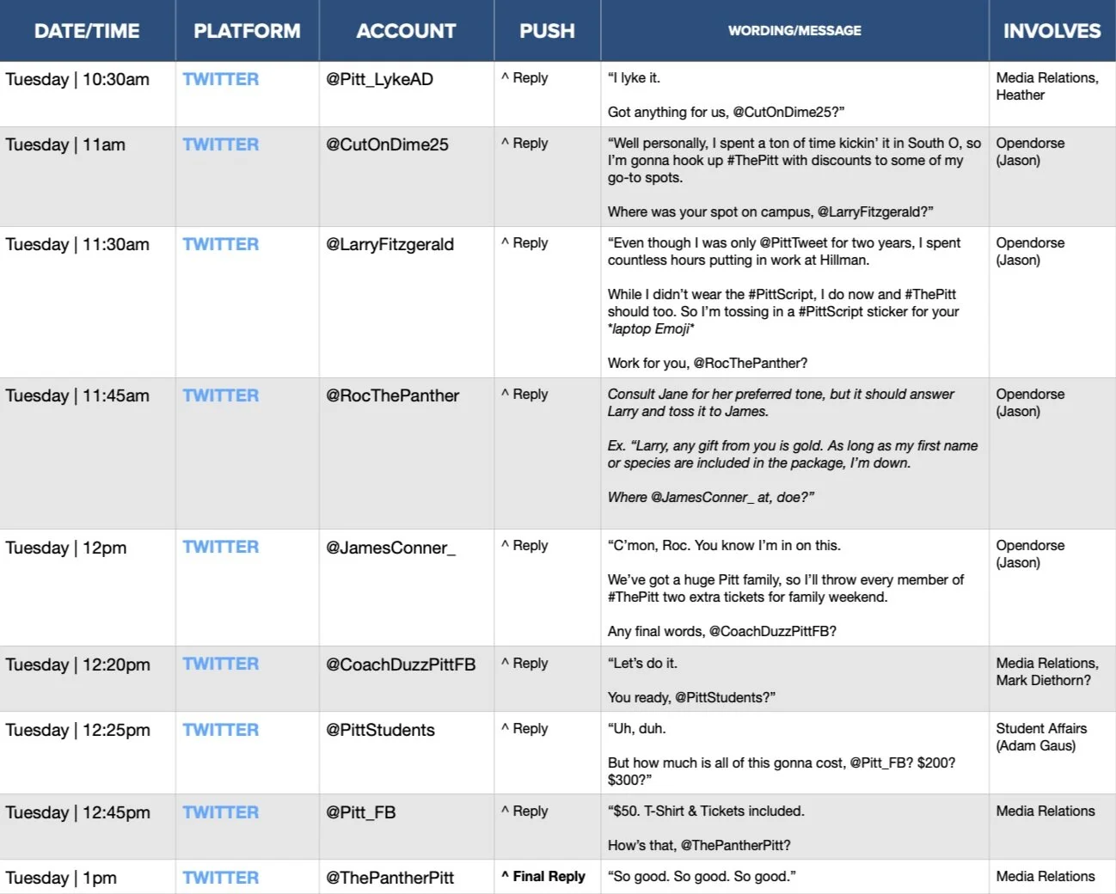Click Opendorse (Jason) in the @JamesConner_ row
1116x894 pixels.
(x=1030, y=554)
